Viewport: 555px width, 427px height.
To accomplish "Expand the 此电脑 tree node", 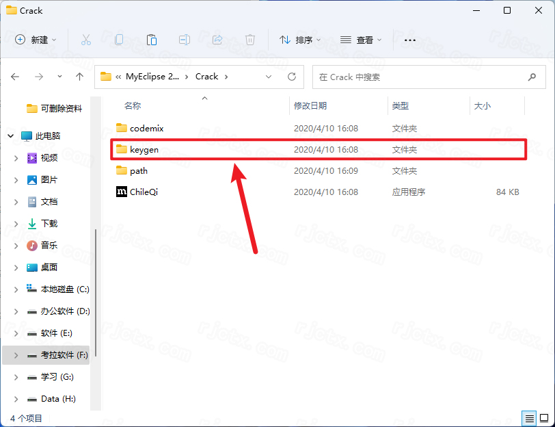I will (11, 136).
